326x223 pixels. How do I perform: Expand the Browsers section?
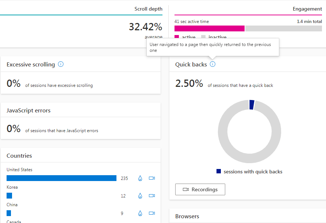(187, 216)
